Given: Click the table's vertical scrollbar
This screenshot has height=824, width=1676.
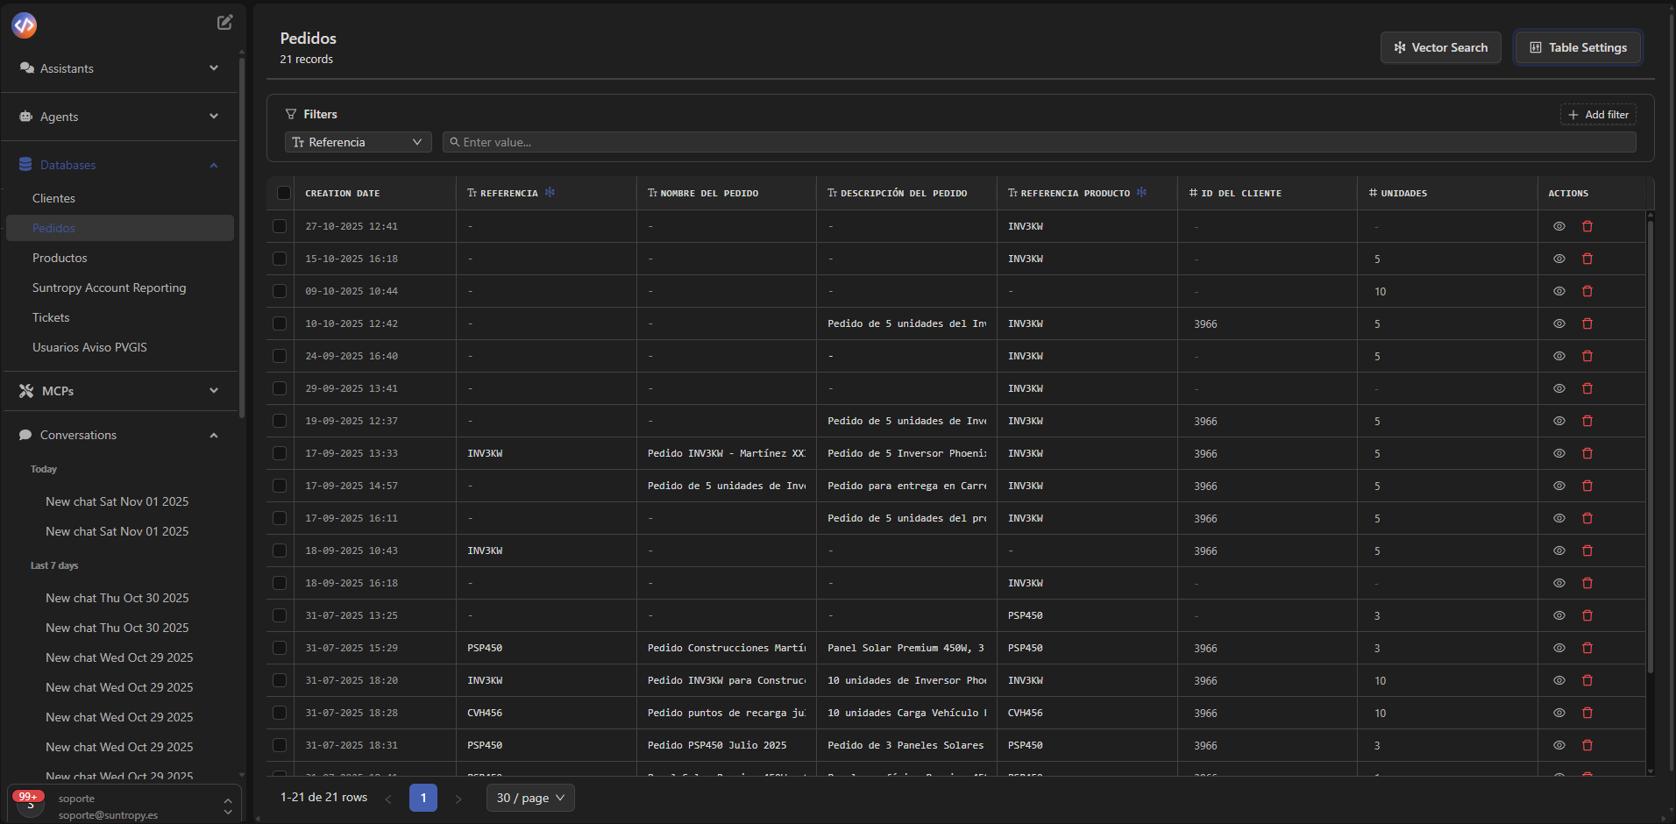Looking at the screenshot, I should coord(1651,447).
